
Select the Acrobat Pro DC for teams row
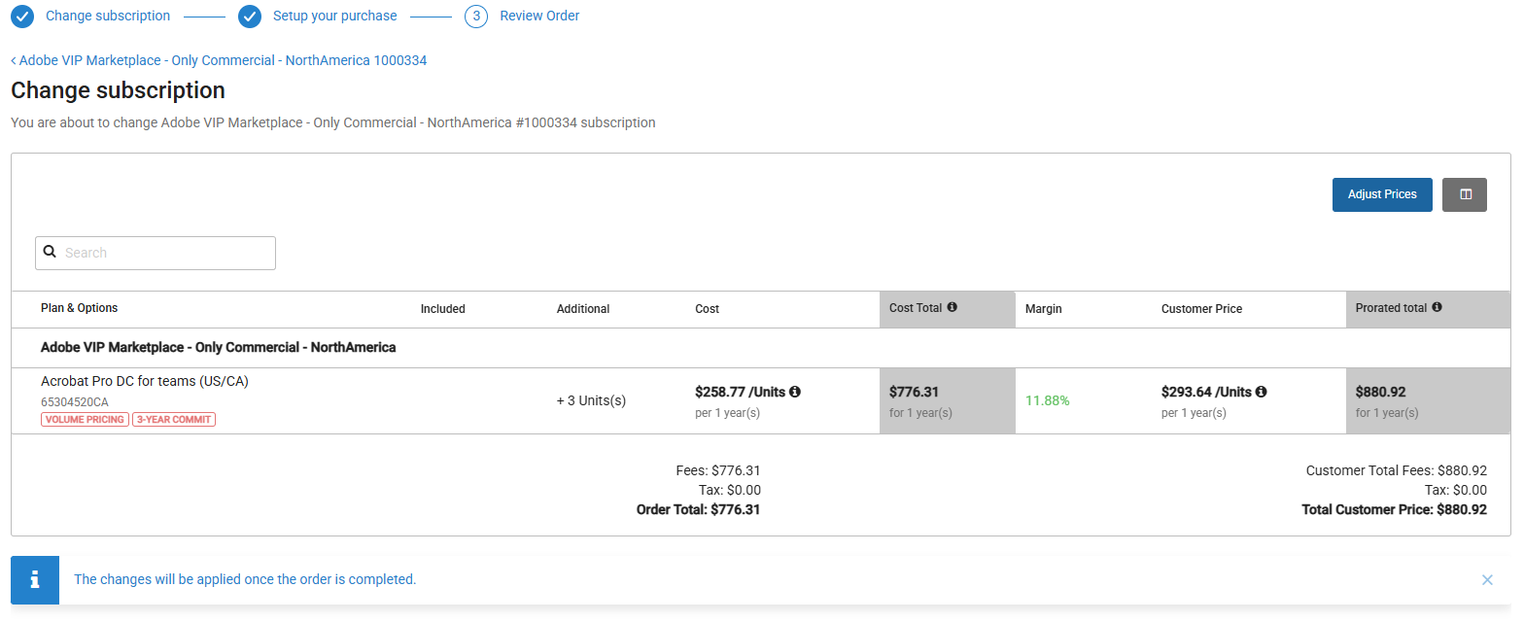pyautogui.click(x=145, y=381)
